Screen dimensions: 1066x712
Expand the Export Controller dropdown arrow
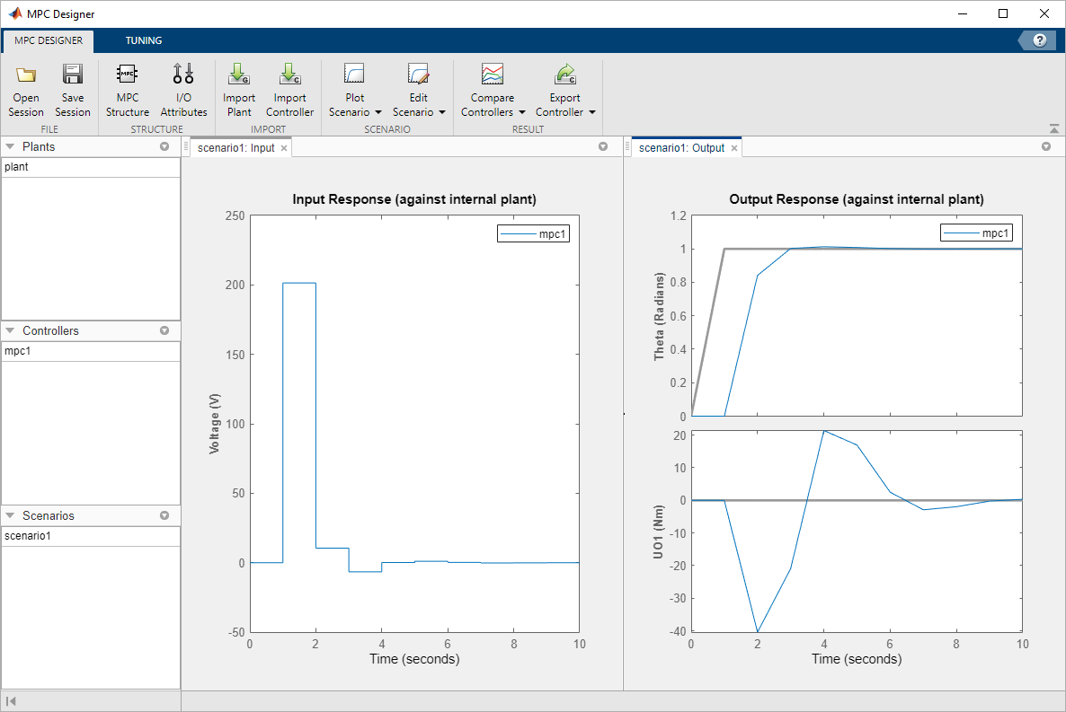(x=592, y=112)
